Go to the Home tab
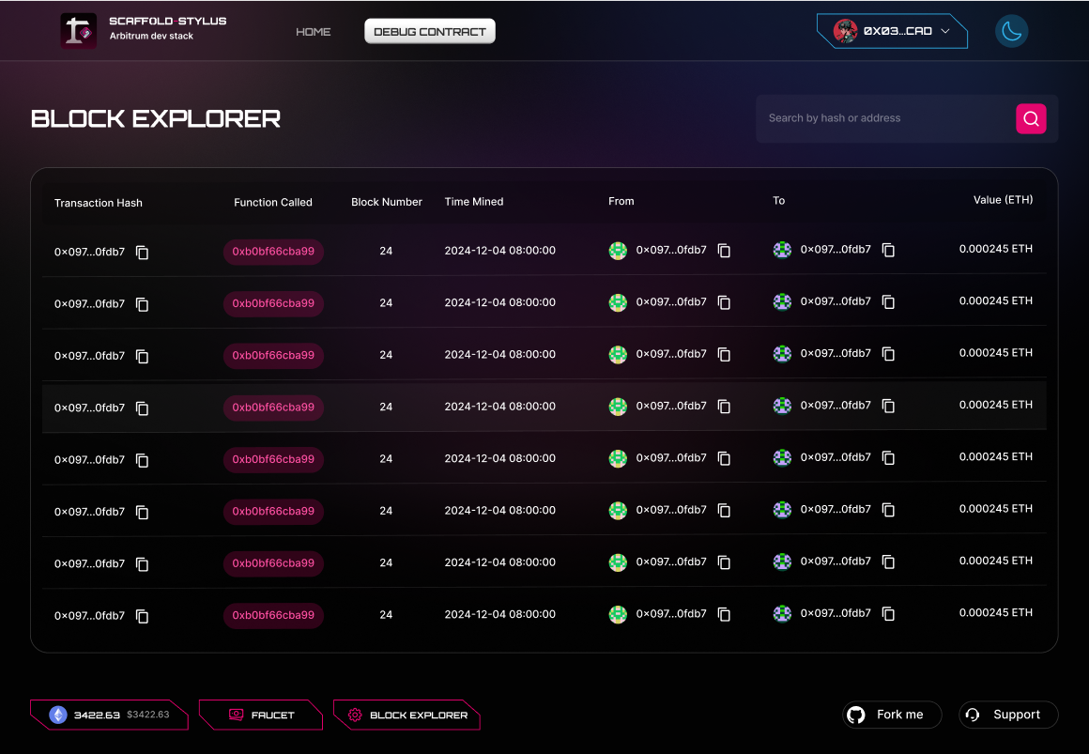1089x754 pixels. coord(313,32)
